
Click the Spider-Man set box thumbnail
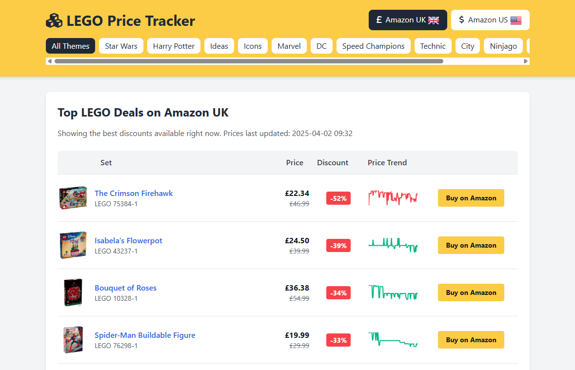tap(73, 340)
